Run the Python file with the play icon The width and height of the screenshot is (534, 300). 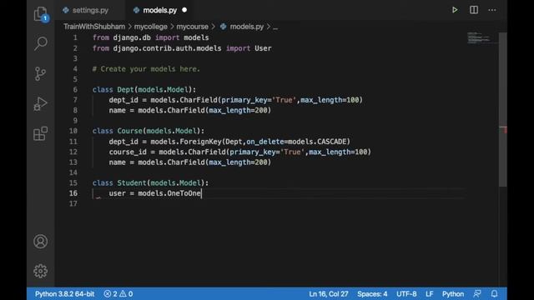(x=455, y=10)
